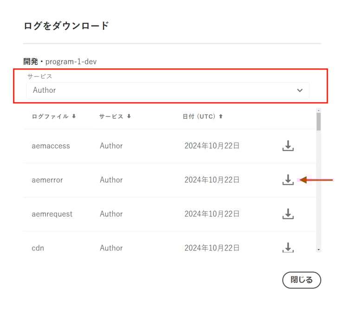The height and width of the screenshot is (309, 348).
Task: Open the サービス Author dropdown
Action: click(168, 90)
